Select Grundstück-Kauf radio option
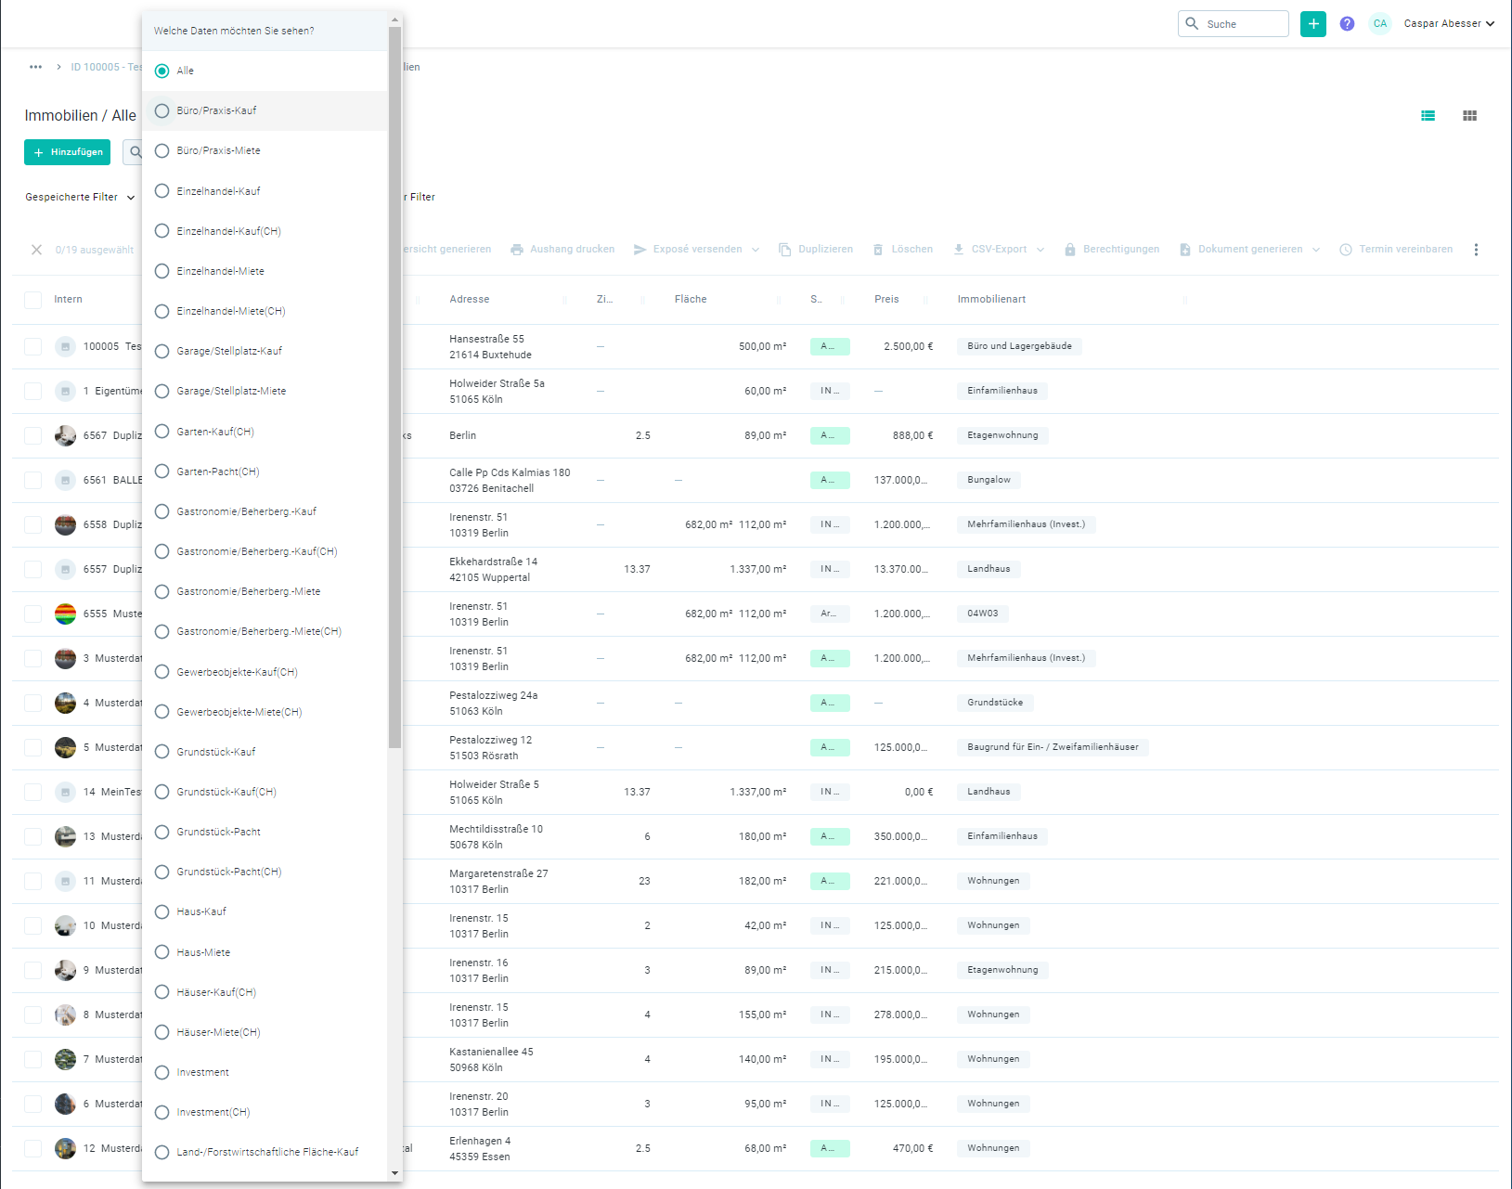The image size is (1512, 1189). 162,752
